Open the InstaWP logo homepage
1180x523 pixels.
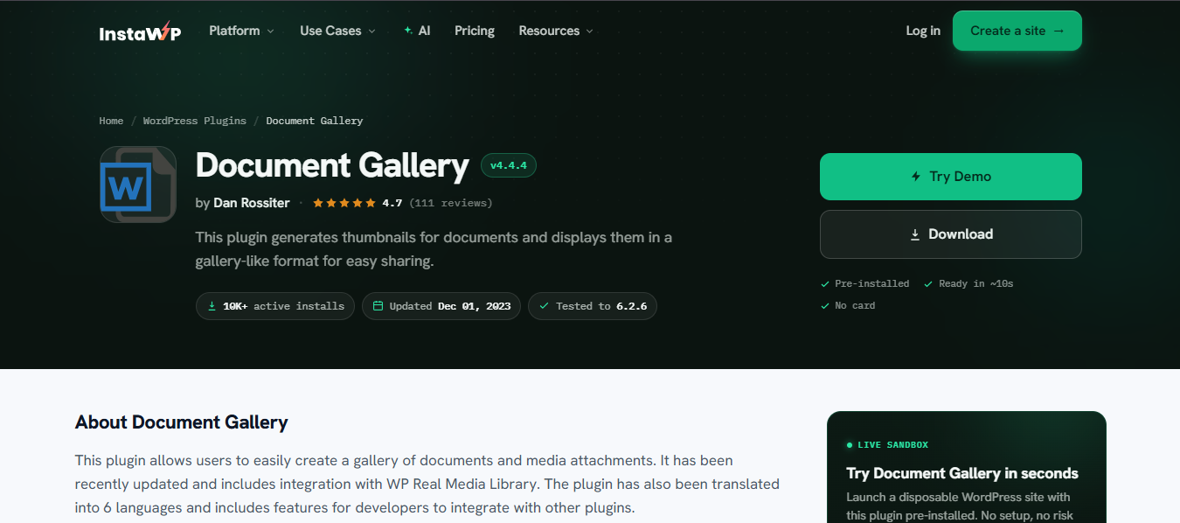coord(140,32)
